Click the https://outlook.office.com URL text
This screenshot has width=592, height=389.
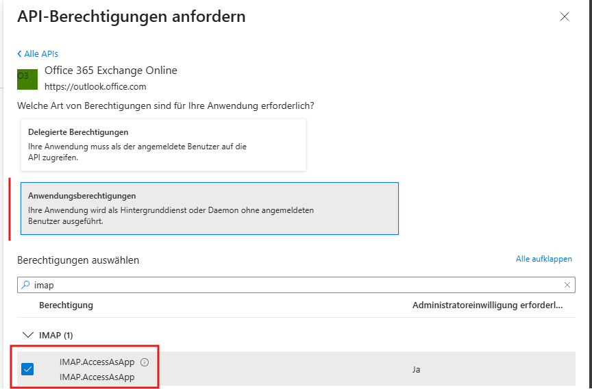[95, 87]
